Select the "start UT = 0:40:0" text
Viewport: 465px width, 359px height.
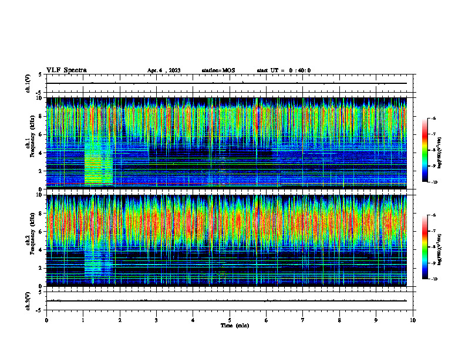click(x=284, y=70)
